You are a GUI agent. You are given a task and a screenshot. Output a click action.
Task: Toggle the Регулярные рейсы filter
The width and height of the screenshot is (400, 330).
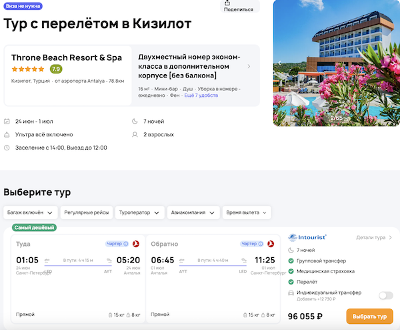point(87,212)
